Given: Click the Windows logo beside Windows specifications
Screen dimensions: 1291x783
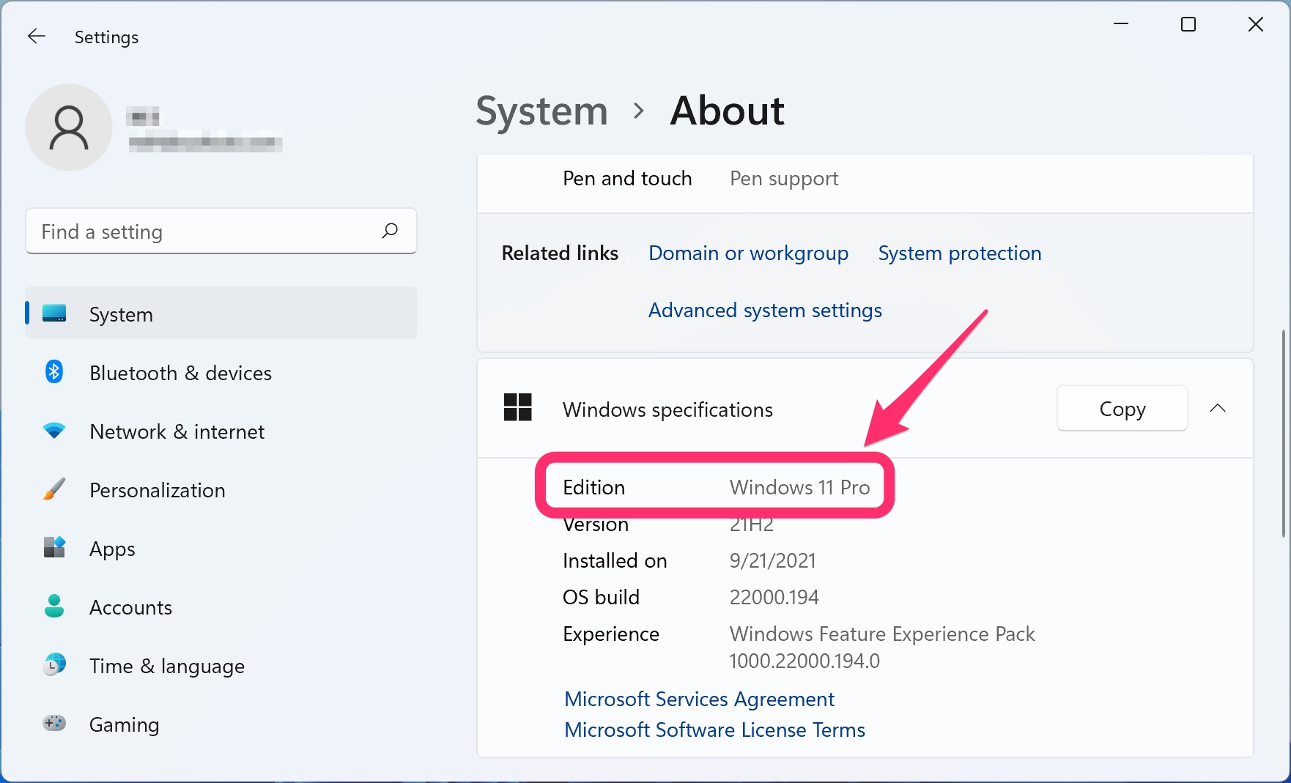Looking at the screenshot, I should (517, 408).
